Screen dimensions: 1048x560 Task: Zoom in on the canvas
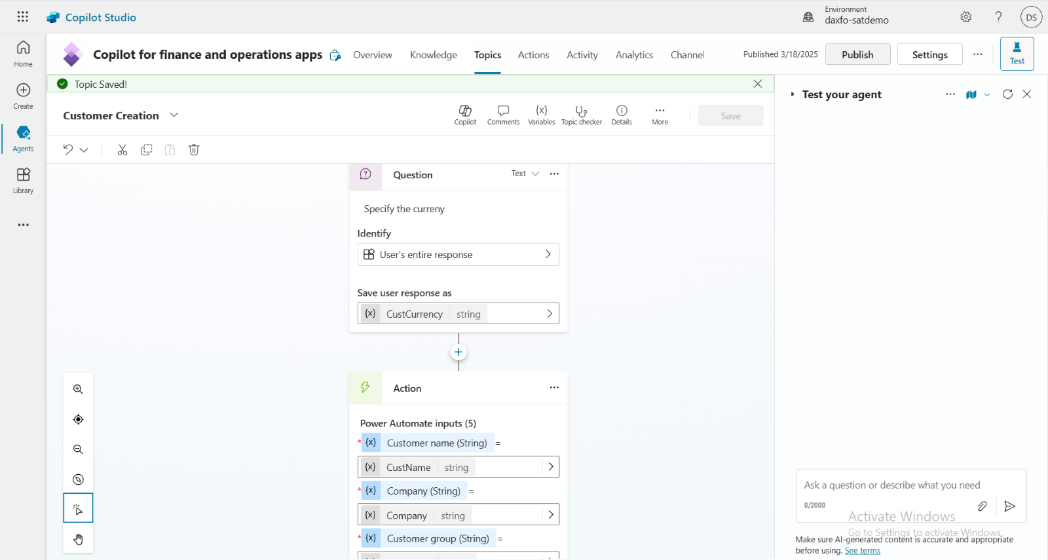(x=78, y=390)
